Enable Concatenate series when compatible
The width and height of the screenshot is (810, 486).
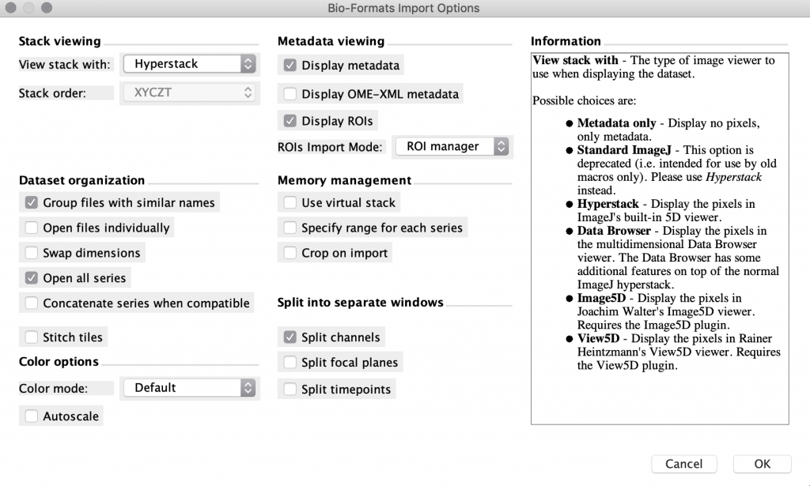tap(32, 303)
